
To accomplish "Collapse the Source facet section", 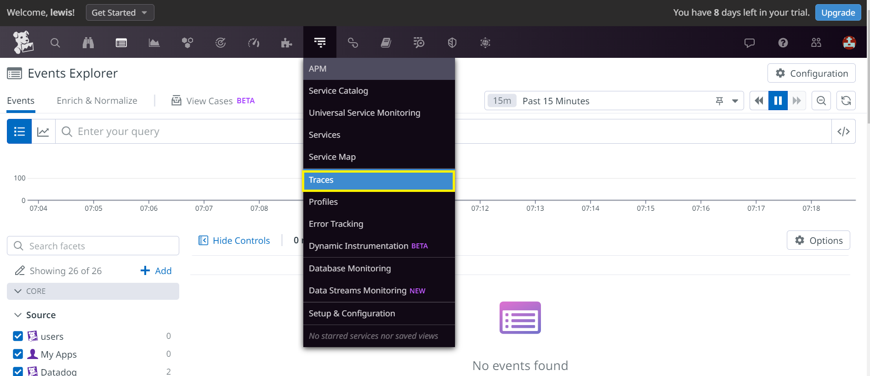I will 18,315.
